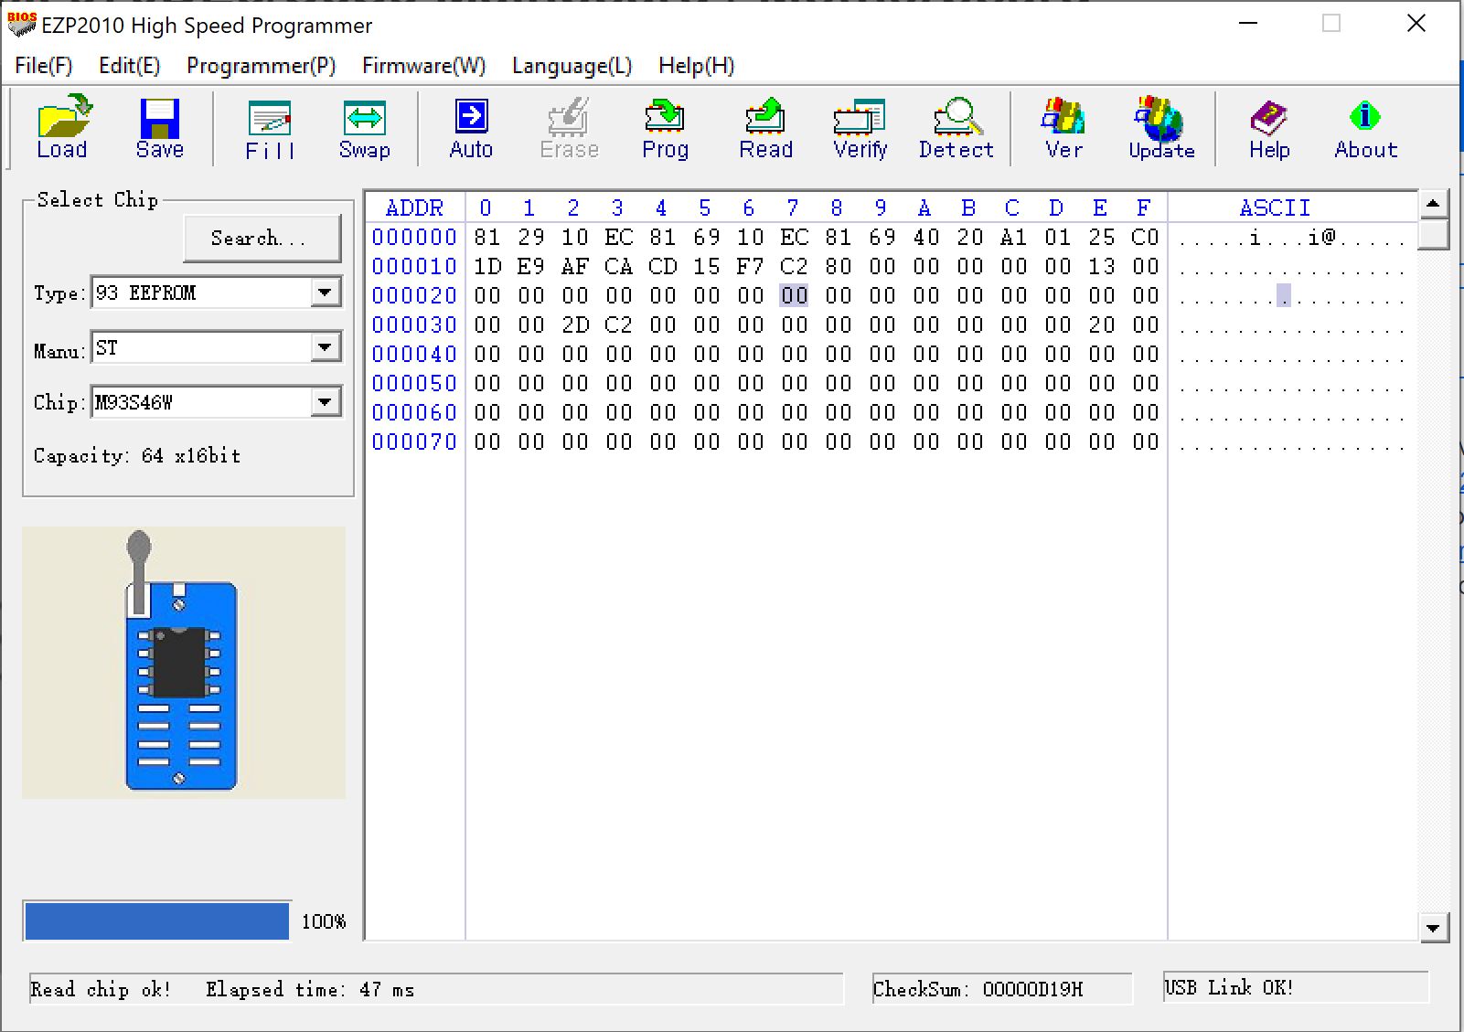Close the EZP2010 programmer window
The width and height of the screenshot is (1464, 1032).
[1416, 24]
